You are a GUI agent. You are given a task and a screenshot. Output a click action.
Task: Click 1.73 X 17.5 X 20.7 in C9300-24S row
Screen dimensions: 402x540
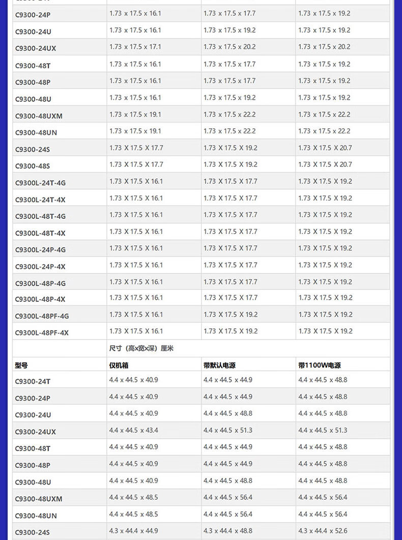pyautogui.click(x=325, y=148)
